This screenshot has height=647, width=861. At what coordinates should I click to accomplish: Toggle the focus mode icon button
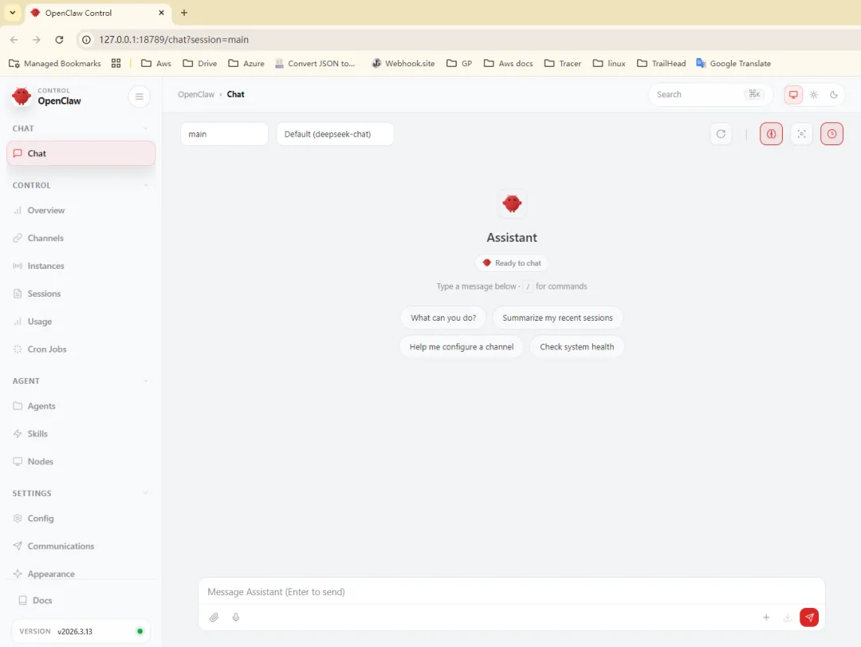click(x=801, y=133)
